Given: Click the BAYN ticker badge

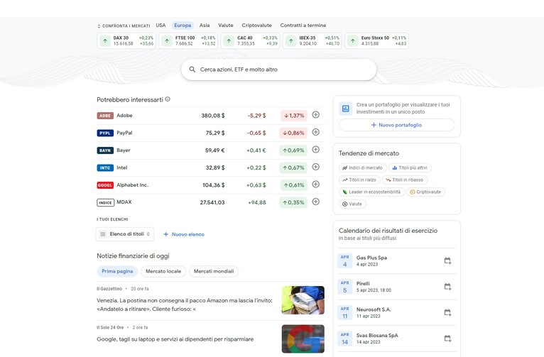Looking at the screenshot, I should 105,150.
